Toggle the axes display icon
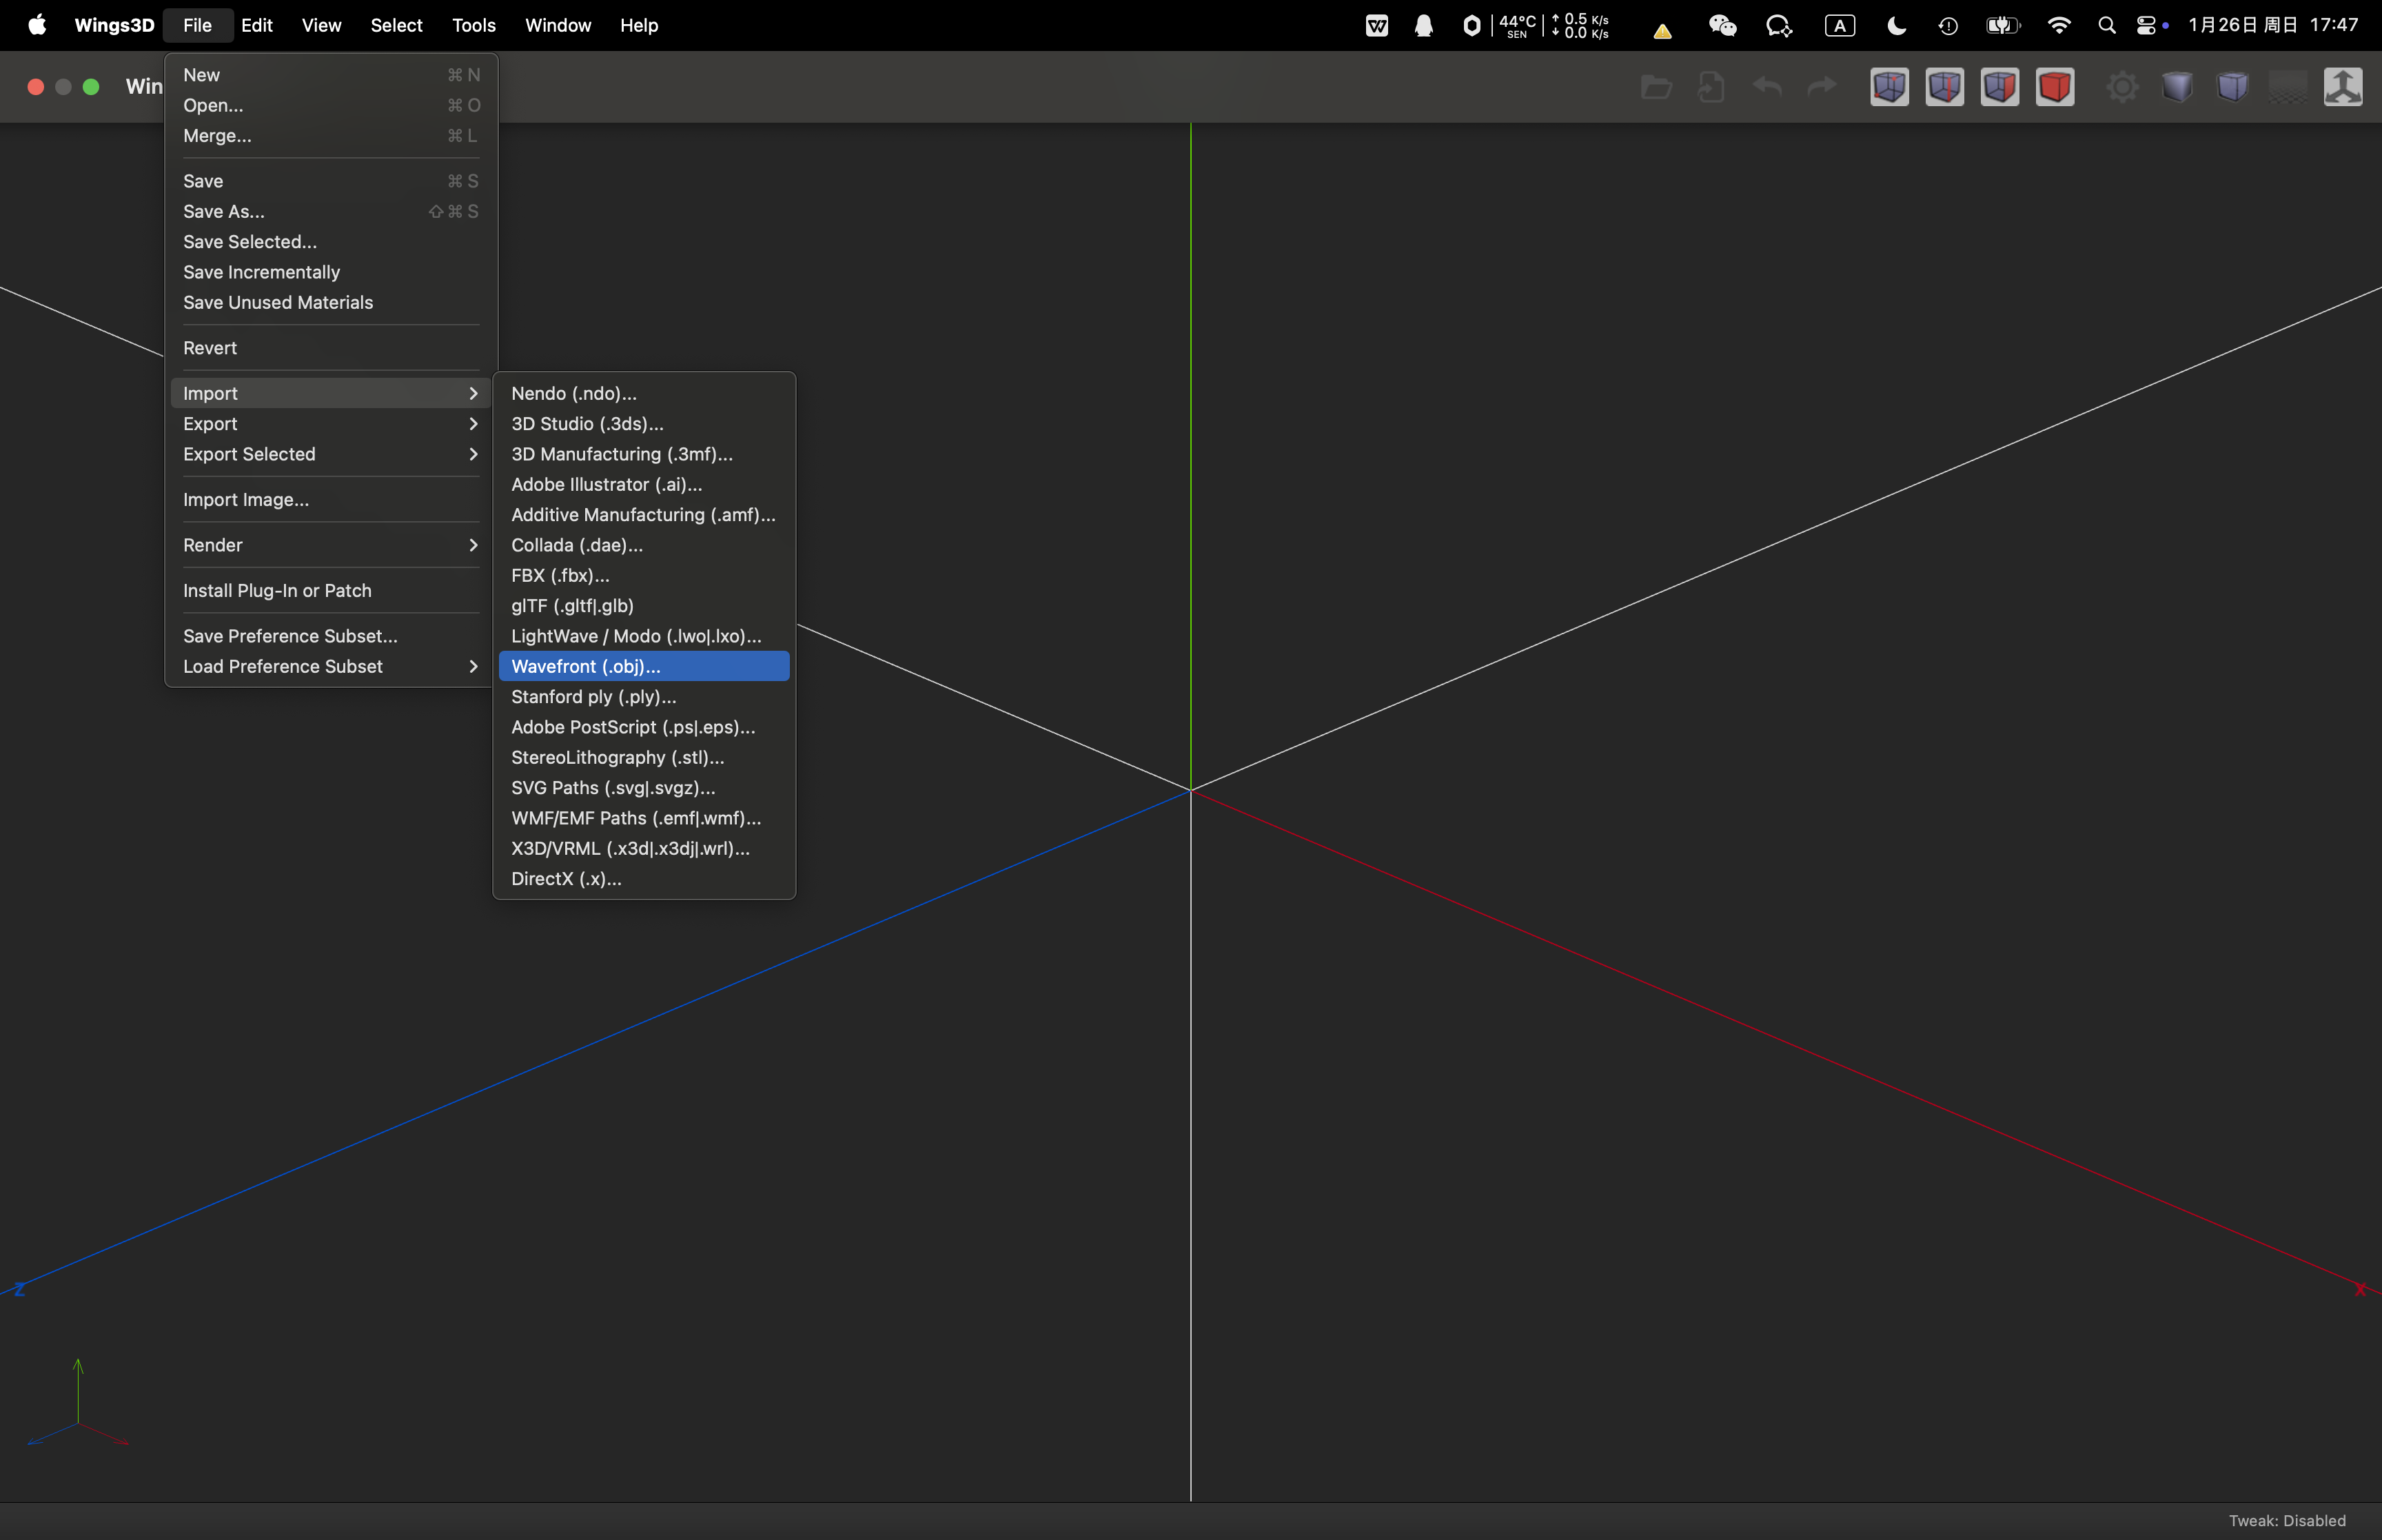 [x=2343, y=87]
